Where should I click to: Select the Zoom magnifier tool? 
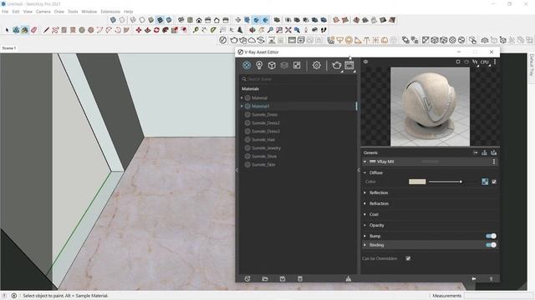270,30
